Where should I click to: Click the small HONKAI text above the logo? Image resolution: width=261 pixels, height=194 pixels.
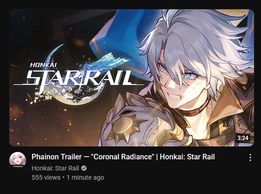tap(43, 65)
